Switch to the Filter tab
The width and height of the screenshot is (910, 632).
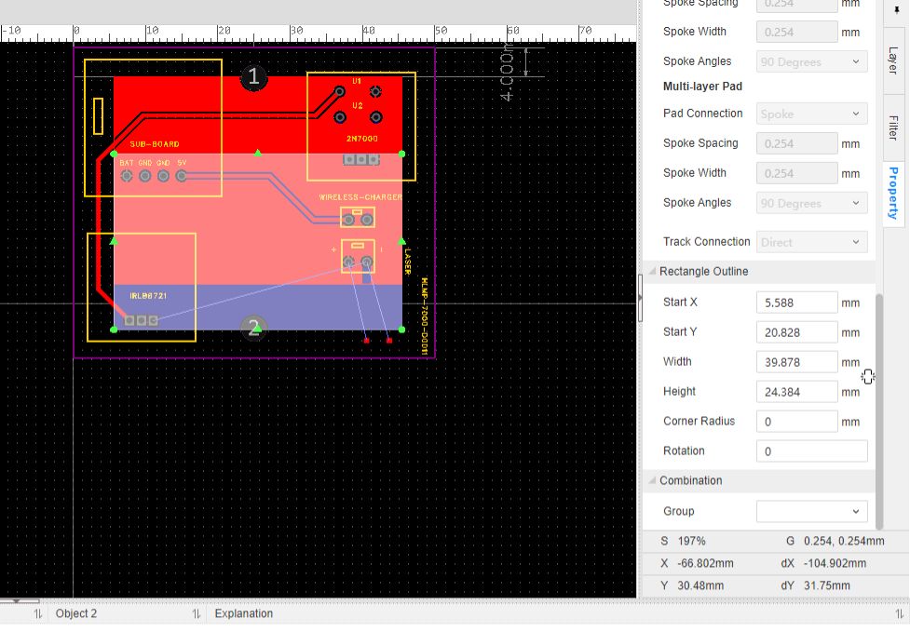(x=893, y=127)
